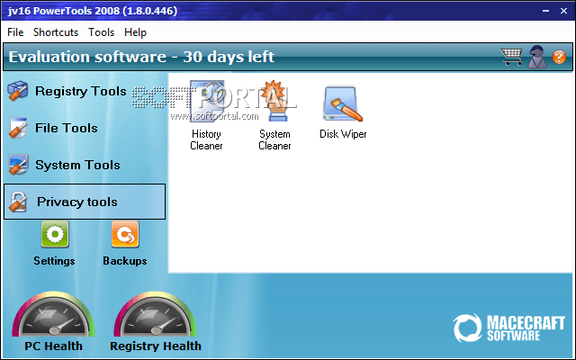Click the Macecraft Software logo
Screen dimensions: 576x360
pos(508,328)
